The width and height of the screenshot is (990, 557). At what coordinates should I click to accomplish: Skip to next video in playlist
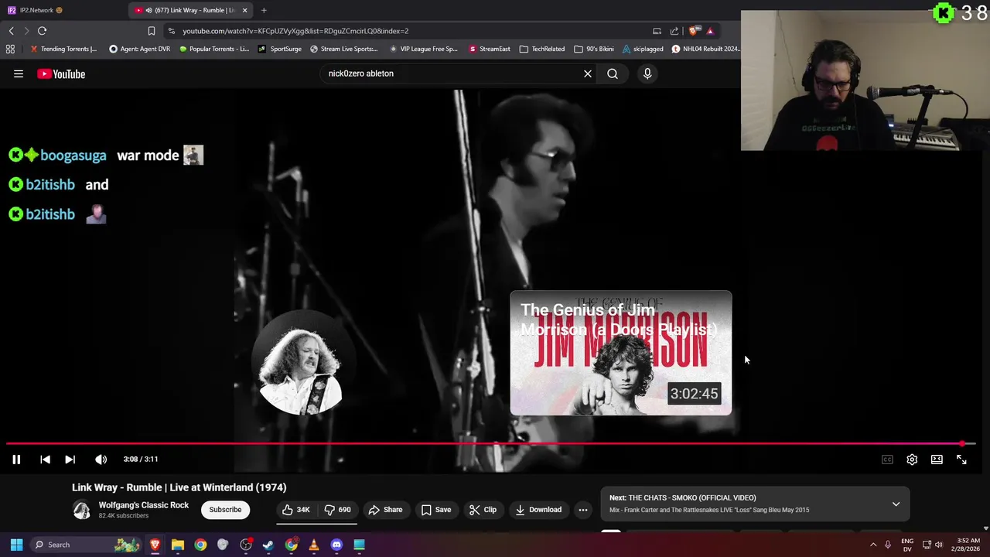click(70, 460)
